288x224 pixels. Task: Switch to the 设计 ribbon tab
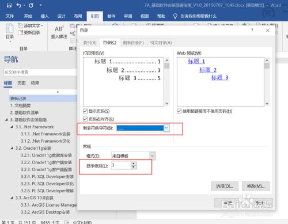[x=61, y=16]
